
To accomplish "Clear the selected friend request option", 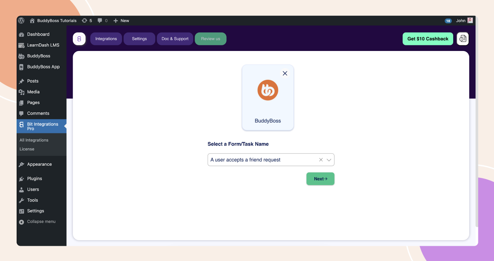I will point(321,160).
